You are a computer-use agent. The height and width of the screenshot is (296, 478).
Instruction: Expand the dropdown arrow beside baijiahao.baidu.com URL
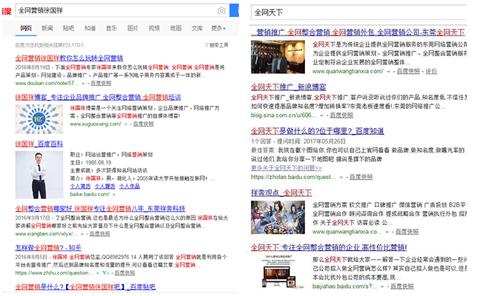[382, 287]
